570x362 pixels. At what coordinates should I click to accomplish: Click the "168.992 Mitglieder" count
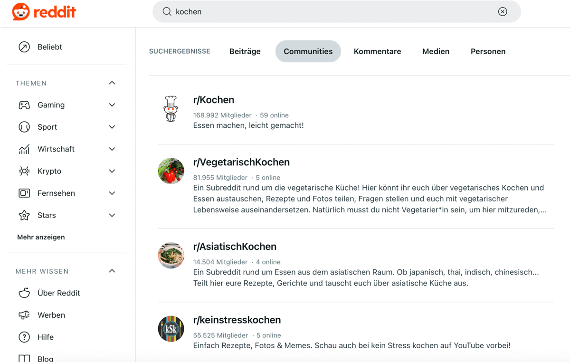(222, 115)
